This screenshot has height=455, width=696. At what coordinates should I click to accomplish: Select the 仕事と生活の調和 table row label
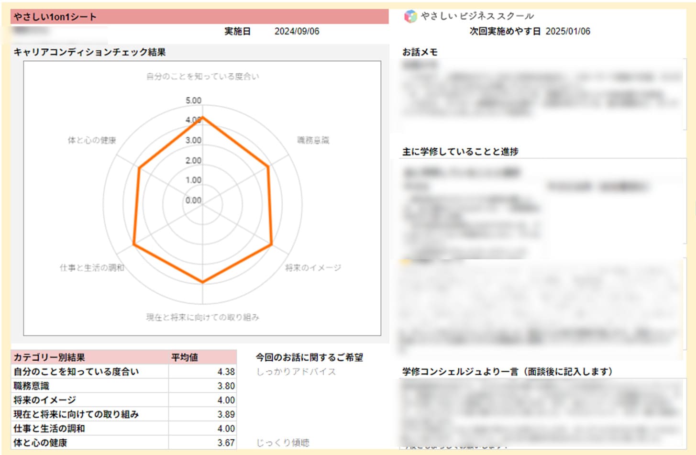49,429
